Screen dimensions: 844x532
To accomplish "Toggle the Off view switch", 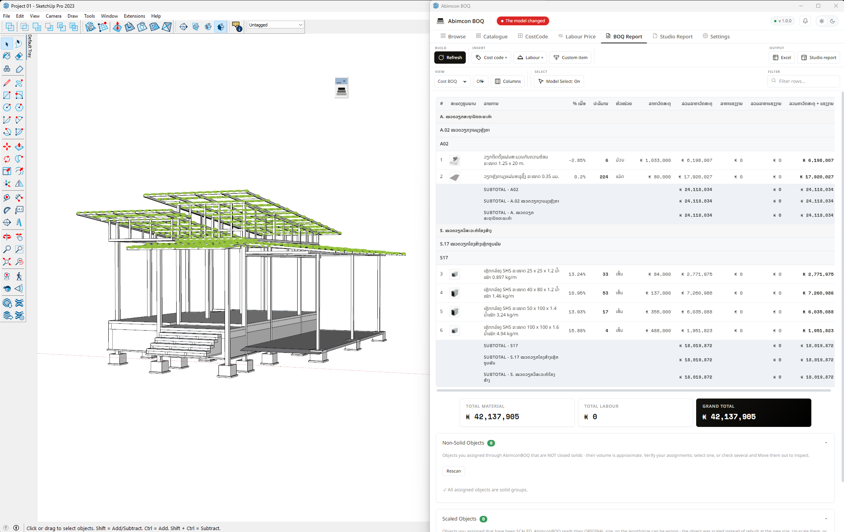I will coord(480,81).
